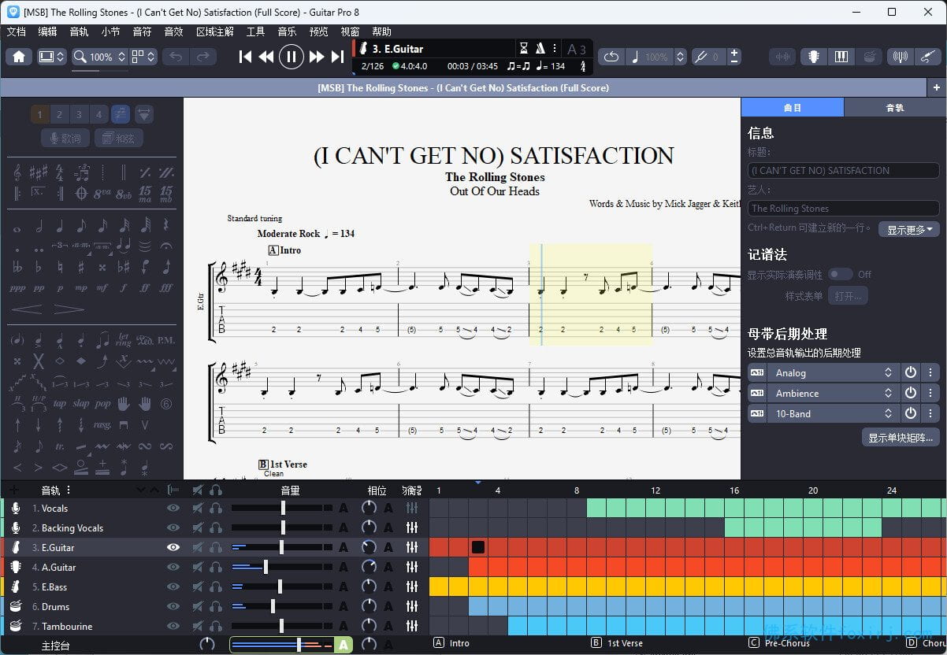Click the song title input field
The width and height of the screenshot is (947, 655).
[843, 170]
